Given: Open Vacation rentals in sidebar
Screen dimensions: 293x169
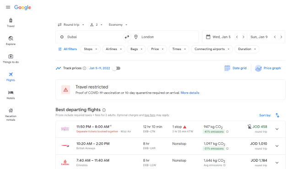Looking at the screenshot, I should pyautogui.click(x=11, y=114).
